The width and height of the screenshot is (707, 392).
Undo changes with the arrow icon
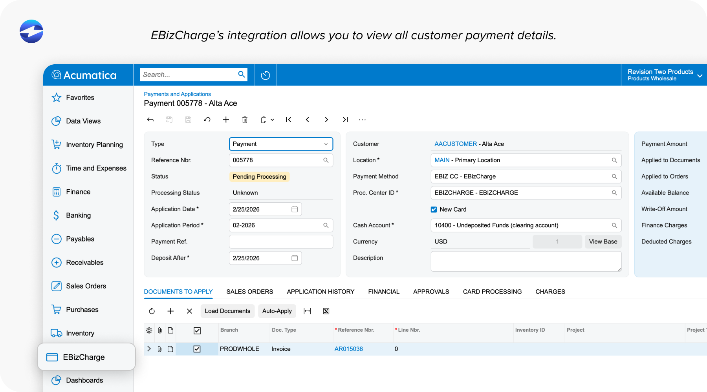pyautogui.click(x=207, y=120)
